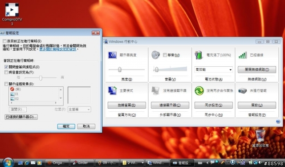Confirm with 確定 button
The height and width of the screenshot is (167, 285).
tap(66, 126)
